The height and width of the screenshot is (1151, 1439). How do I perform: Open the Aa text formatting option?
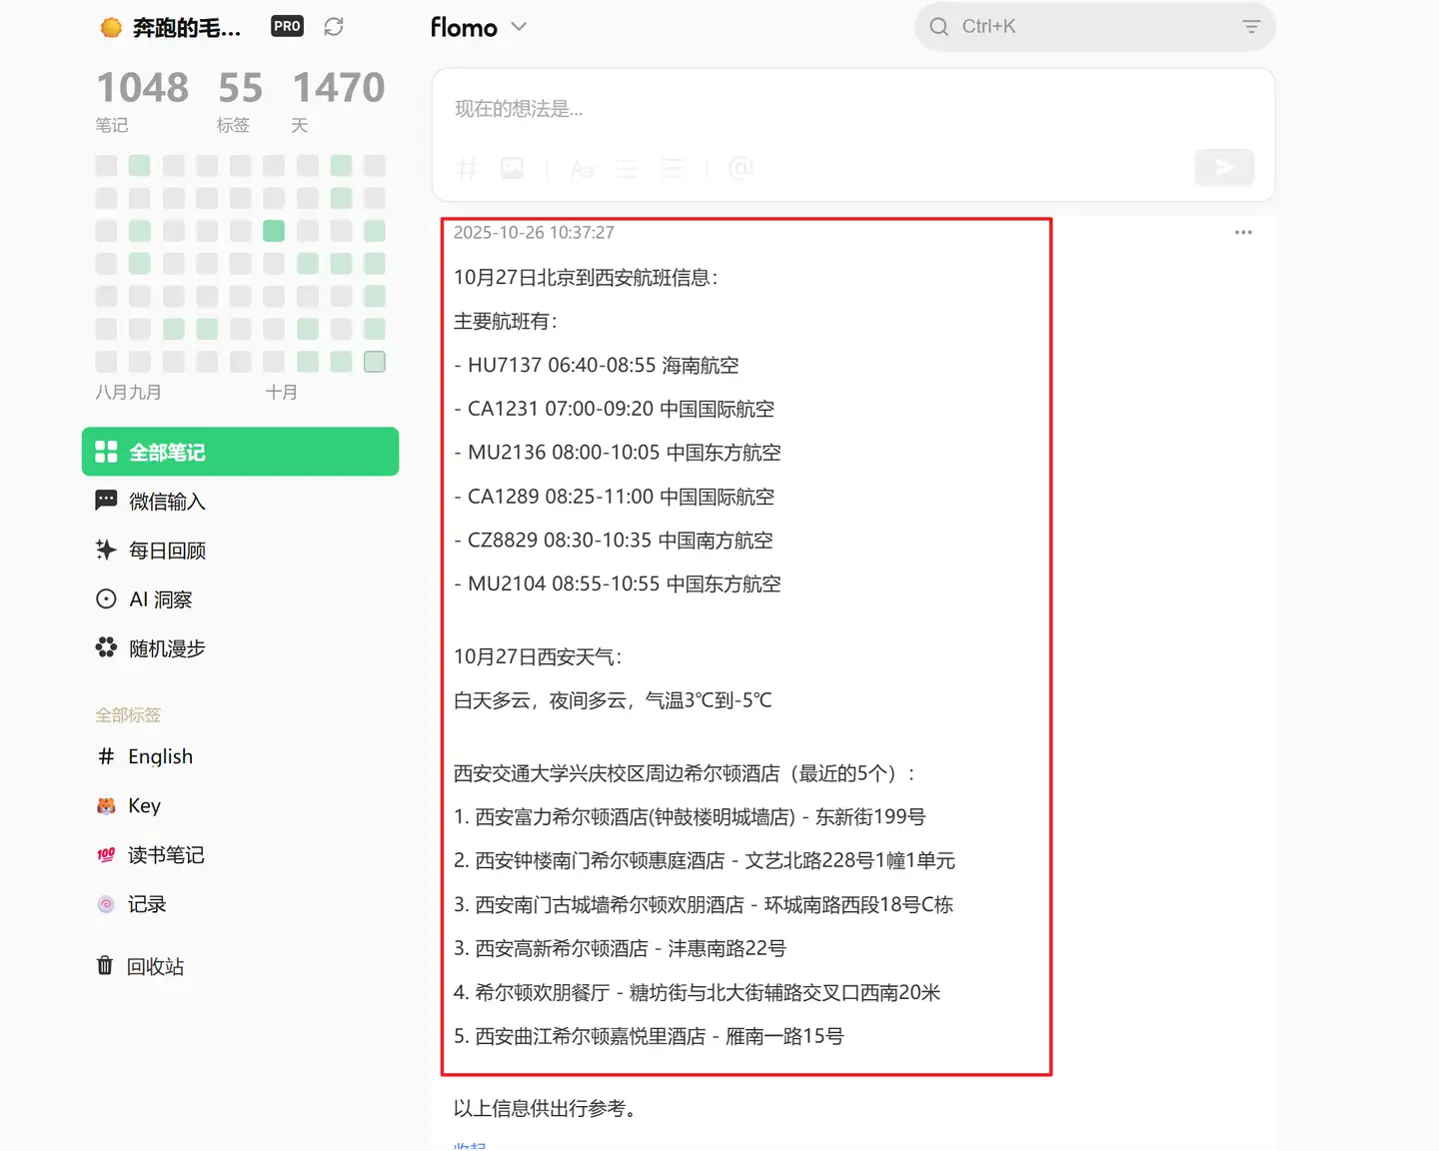(582, 169)
